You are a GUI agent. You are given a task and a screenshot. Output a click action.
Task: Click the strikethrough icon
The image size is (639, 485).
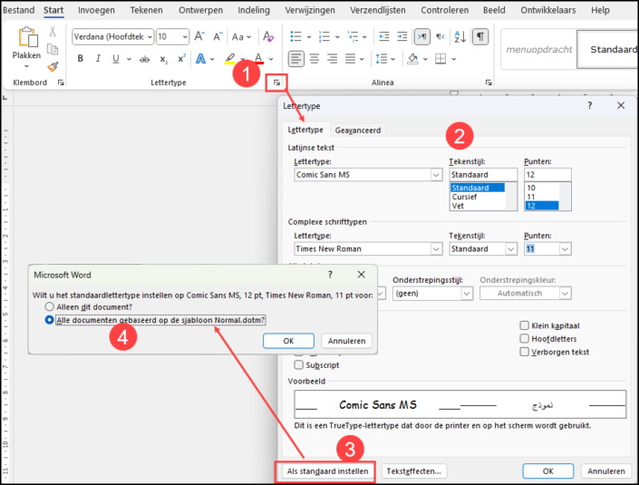144,60
